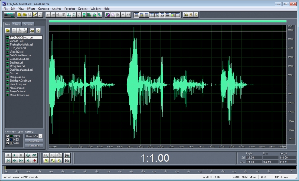Open the Effects menu

(31, 9)
